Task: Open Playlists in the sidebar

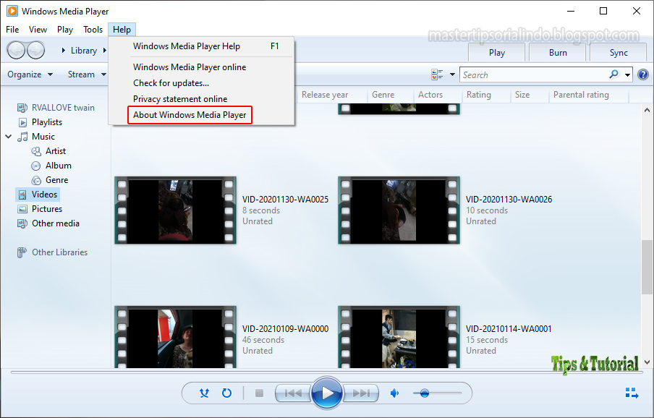Action: click(40, 122)
